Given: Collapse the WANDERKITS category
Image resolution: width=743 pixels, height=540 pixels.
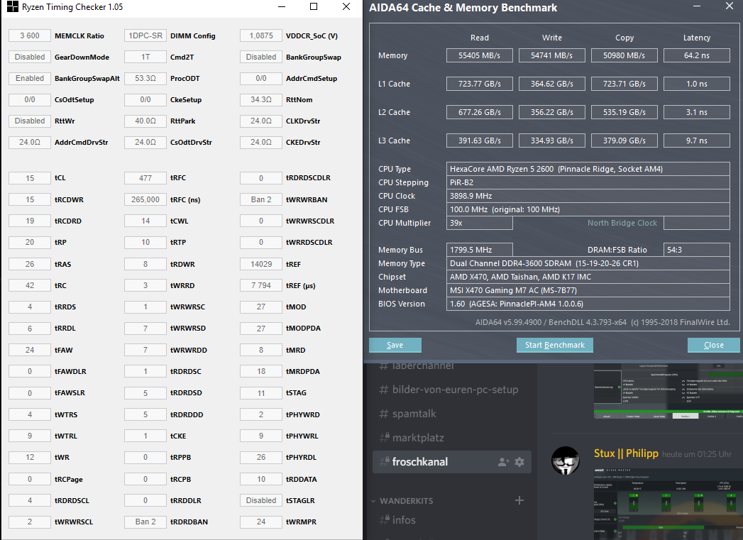Looking at the screenshot, I should (373, 501).
